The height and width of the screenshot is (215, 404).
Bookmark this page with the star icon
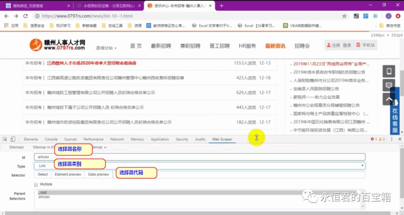pos(344,16)
